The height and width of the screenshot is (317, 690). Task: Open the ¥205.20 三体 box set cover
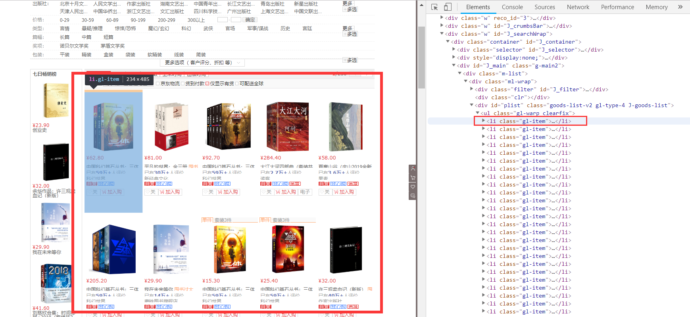point(113,250)
